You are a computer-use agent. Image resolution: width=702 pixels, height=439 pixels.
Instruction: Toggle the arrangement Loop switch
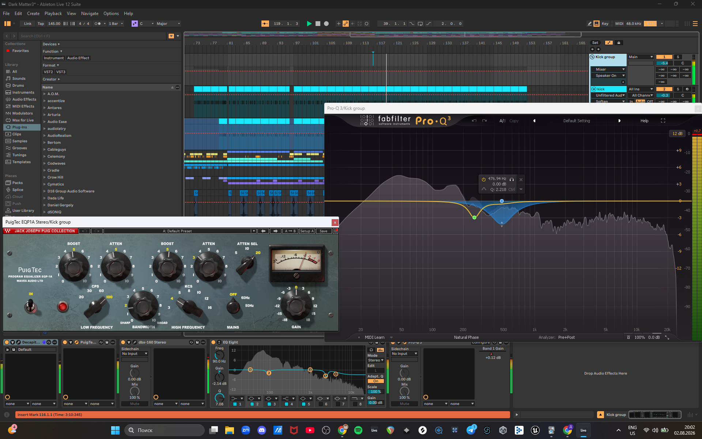420,24
